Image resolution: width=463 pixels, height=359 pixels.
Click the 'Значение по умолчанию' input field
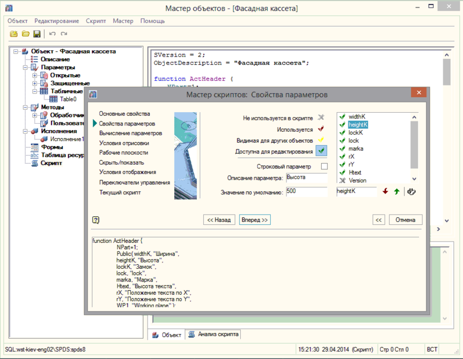306,191
